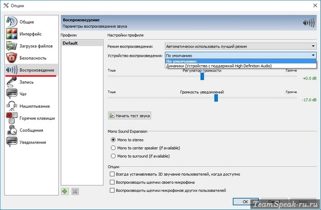
Task: Click the Устройство воспроизведения combo box
Action: click(x=241, y=55)
